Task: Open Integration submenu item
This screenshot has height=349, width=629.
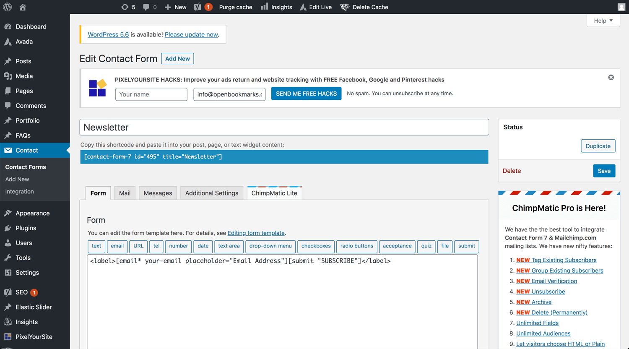Action: 19,191
